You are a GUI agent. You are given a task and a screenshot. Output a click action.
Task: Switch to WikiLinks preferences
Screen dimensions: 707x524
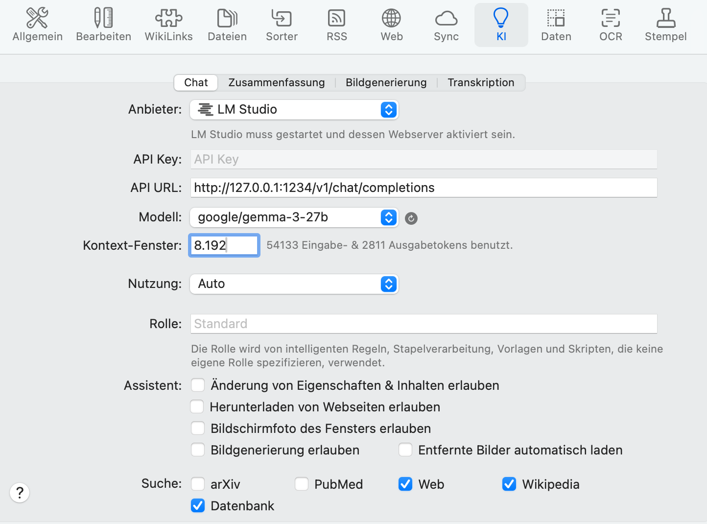tap(168, 25)
